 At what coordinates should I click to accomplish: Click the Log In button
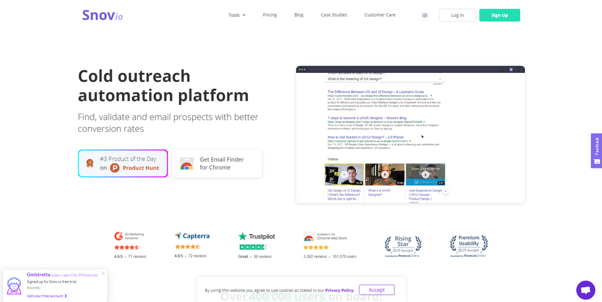[x=458, y=16]
